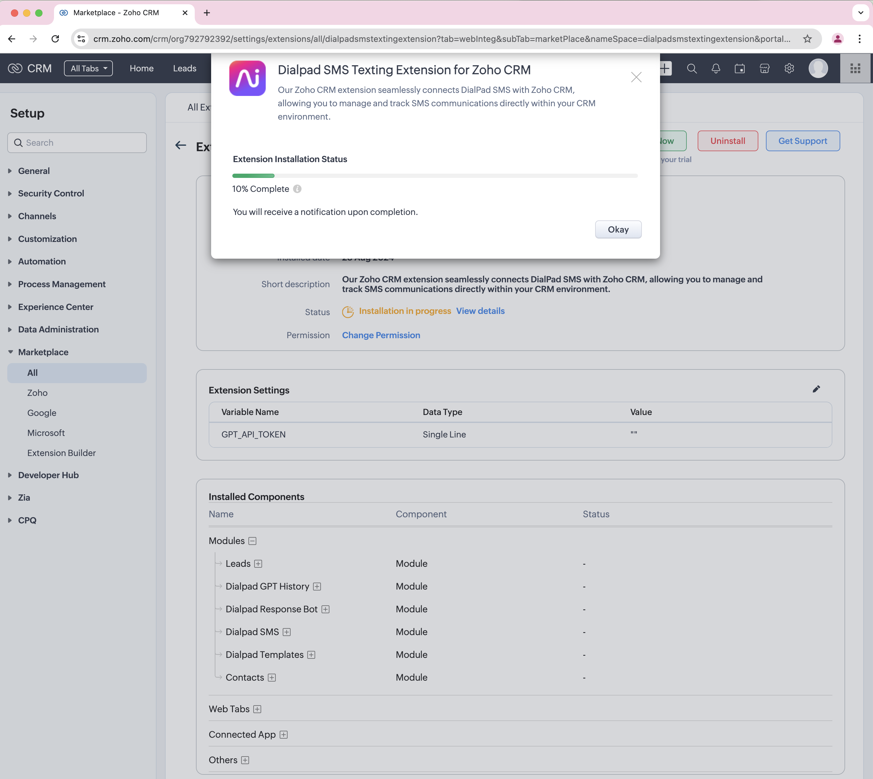Screen dimensions: 873x779
Task: Expand Security Control section
Action: click(x=51, y=193)
